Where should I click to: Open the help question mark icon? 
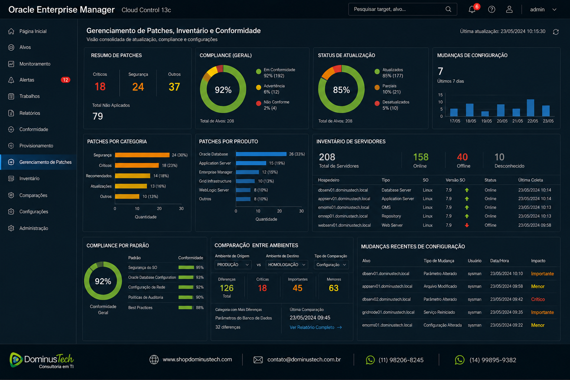click(492, 9)
